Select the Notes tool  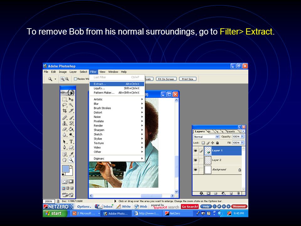pos(65,154)
